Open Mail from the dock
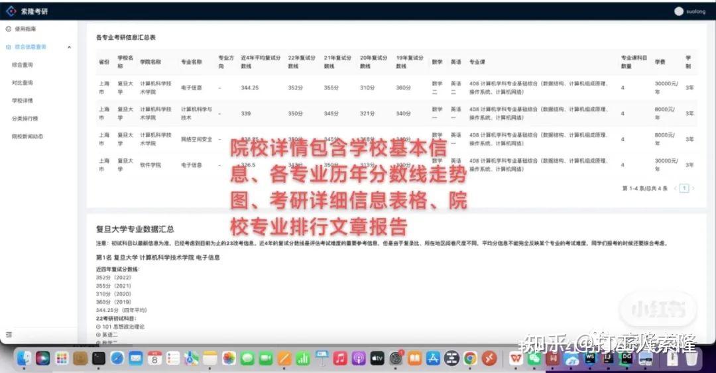Screen dimensions: 716x373 click(136, 358)
